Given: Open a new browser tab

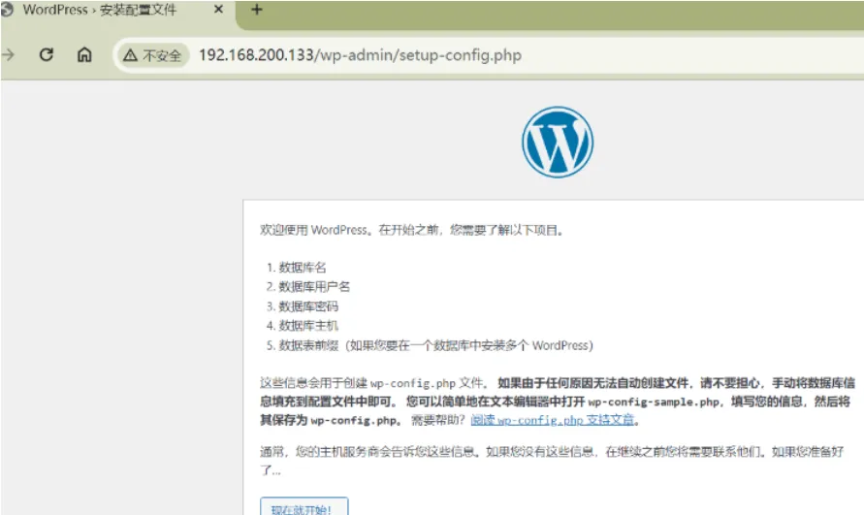Looking at the screenshot, I should tap(257, 10).
